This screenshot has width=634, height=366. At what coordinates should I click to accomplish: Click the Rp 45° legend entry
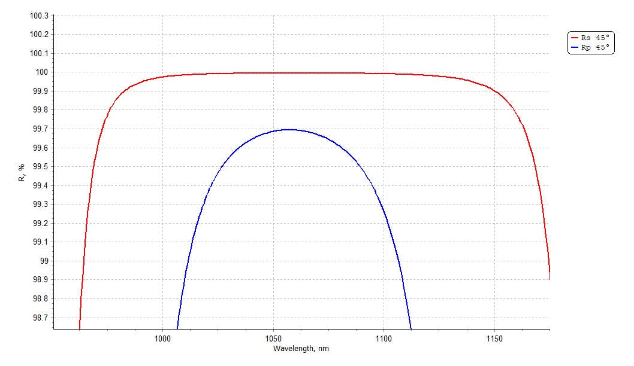tap(591, 48)
